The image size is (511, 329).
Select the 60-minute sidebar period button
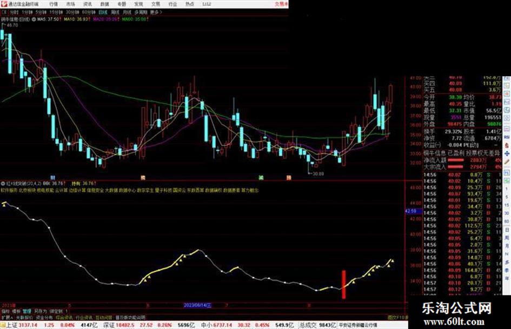pos(507,221)
